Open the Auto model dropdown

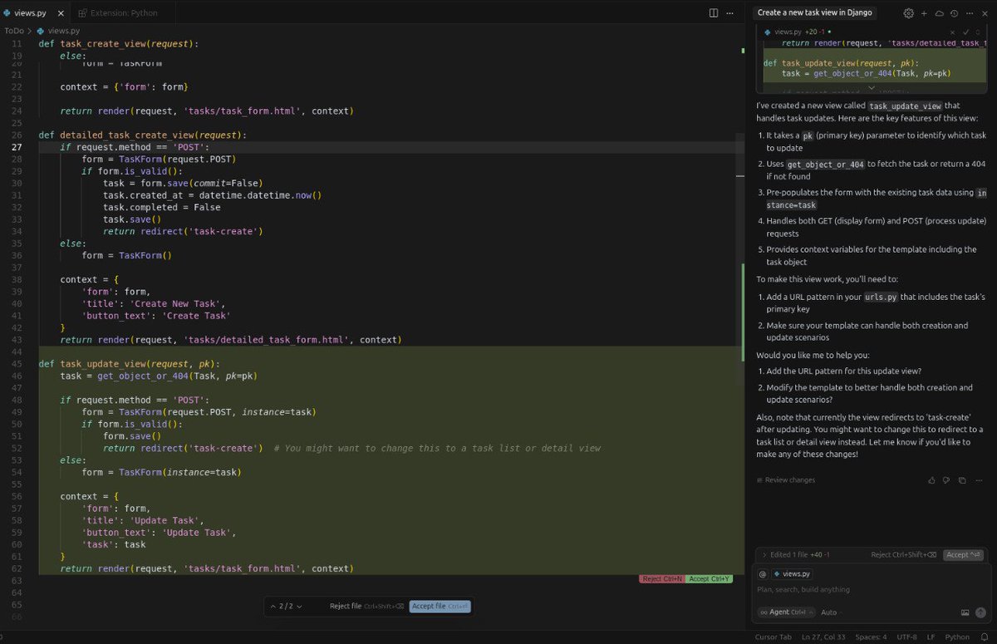coord(832,612)
